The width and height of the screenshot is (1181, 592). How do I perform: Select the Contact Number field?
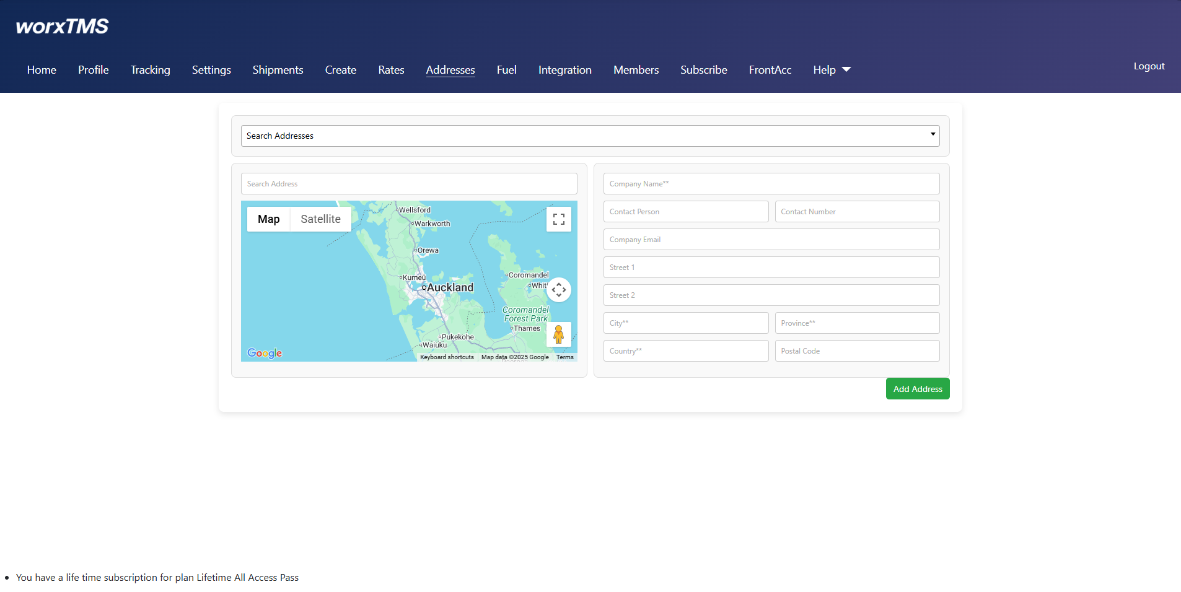tap(856, 212)
